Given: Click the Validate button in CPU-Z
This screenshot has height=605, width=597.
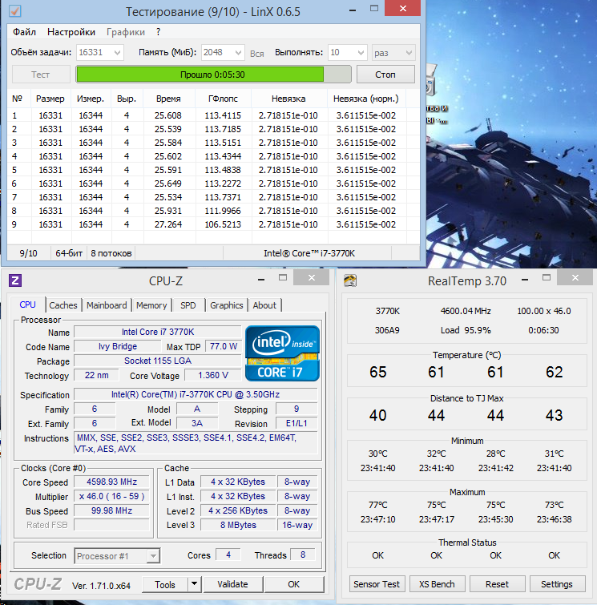Looking at the screenshot, I should (232, 584).
